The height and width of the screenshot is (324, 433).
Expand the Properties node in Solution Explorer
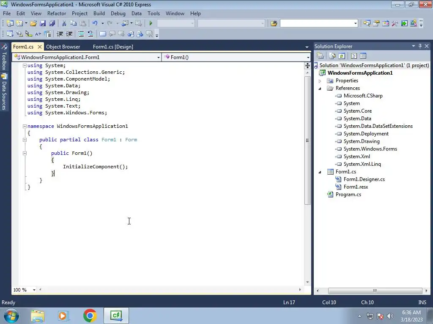click(x=320, y=81)
